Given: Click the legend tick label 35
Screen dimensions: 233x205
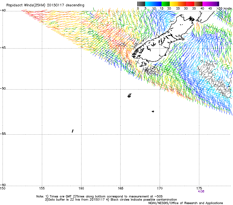Looking at the screenshot, I should tap(194, 9).
